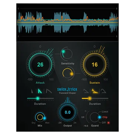Click the red indicator light beside Off
Image resolution: width=135 pixels, height=135 pixels.
(108, 123)
